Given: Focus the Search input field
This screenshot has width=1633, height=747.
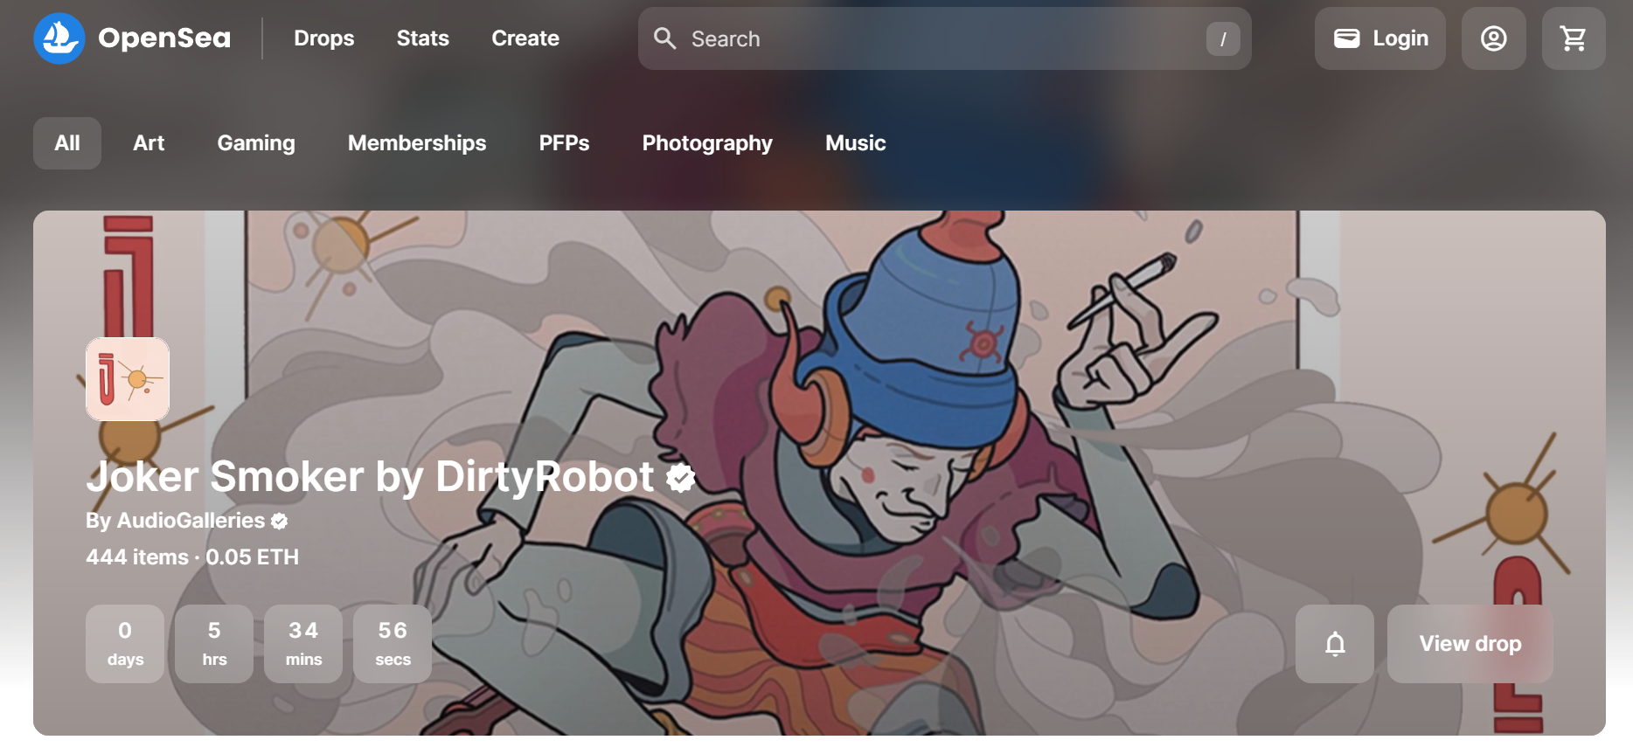Looking at the screenshot, I should 944,38.
